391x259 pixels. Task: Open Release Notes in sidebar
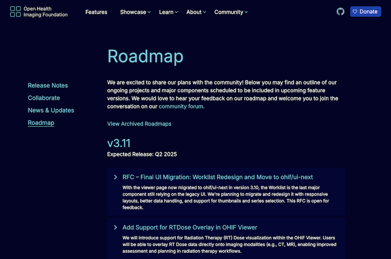pyautogui.click(x=48, y=85)
